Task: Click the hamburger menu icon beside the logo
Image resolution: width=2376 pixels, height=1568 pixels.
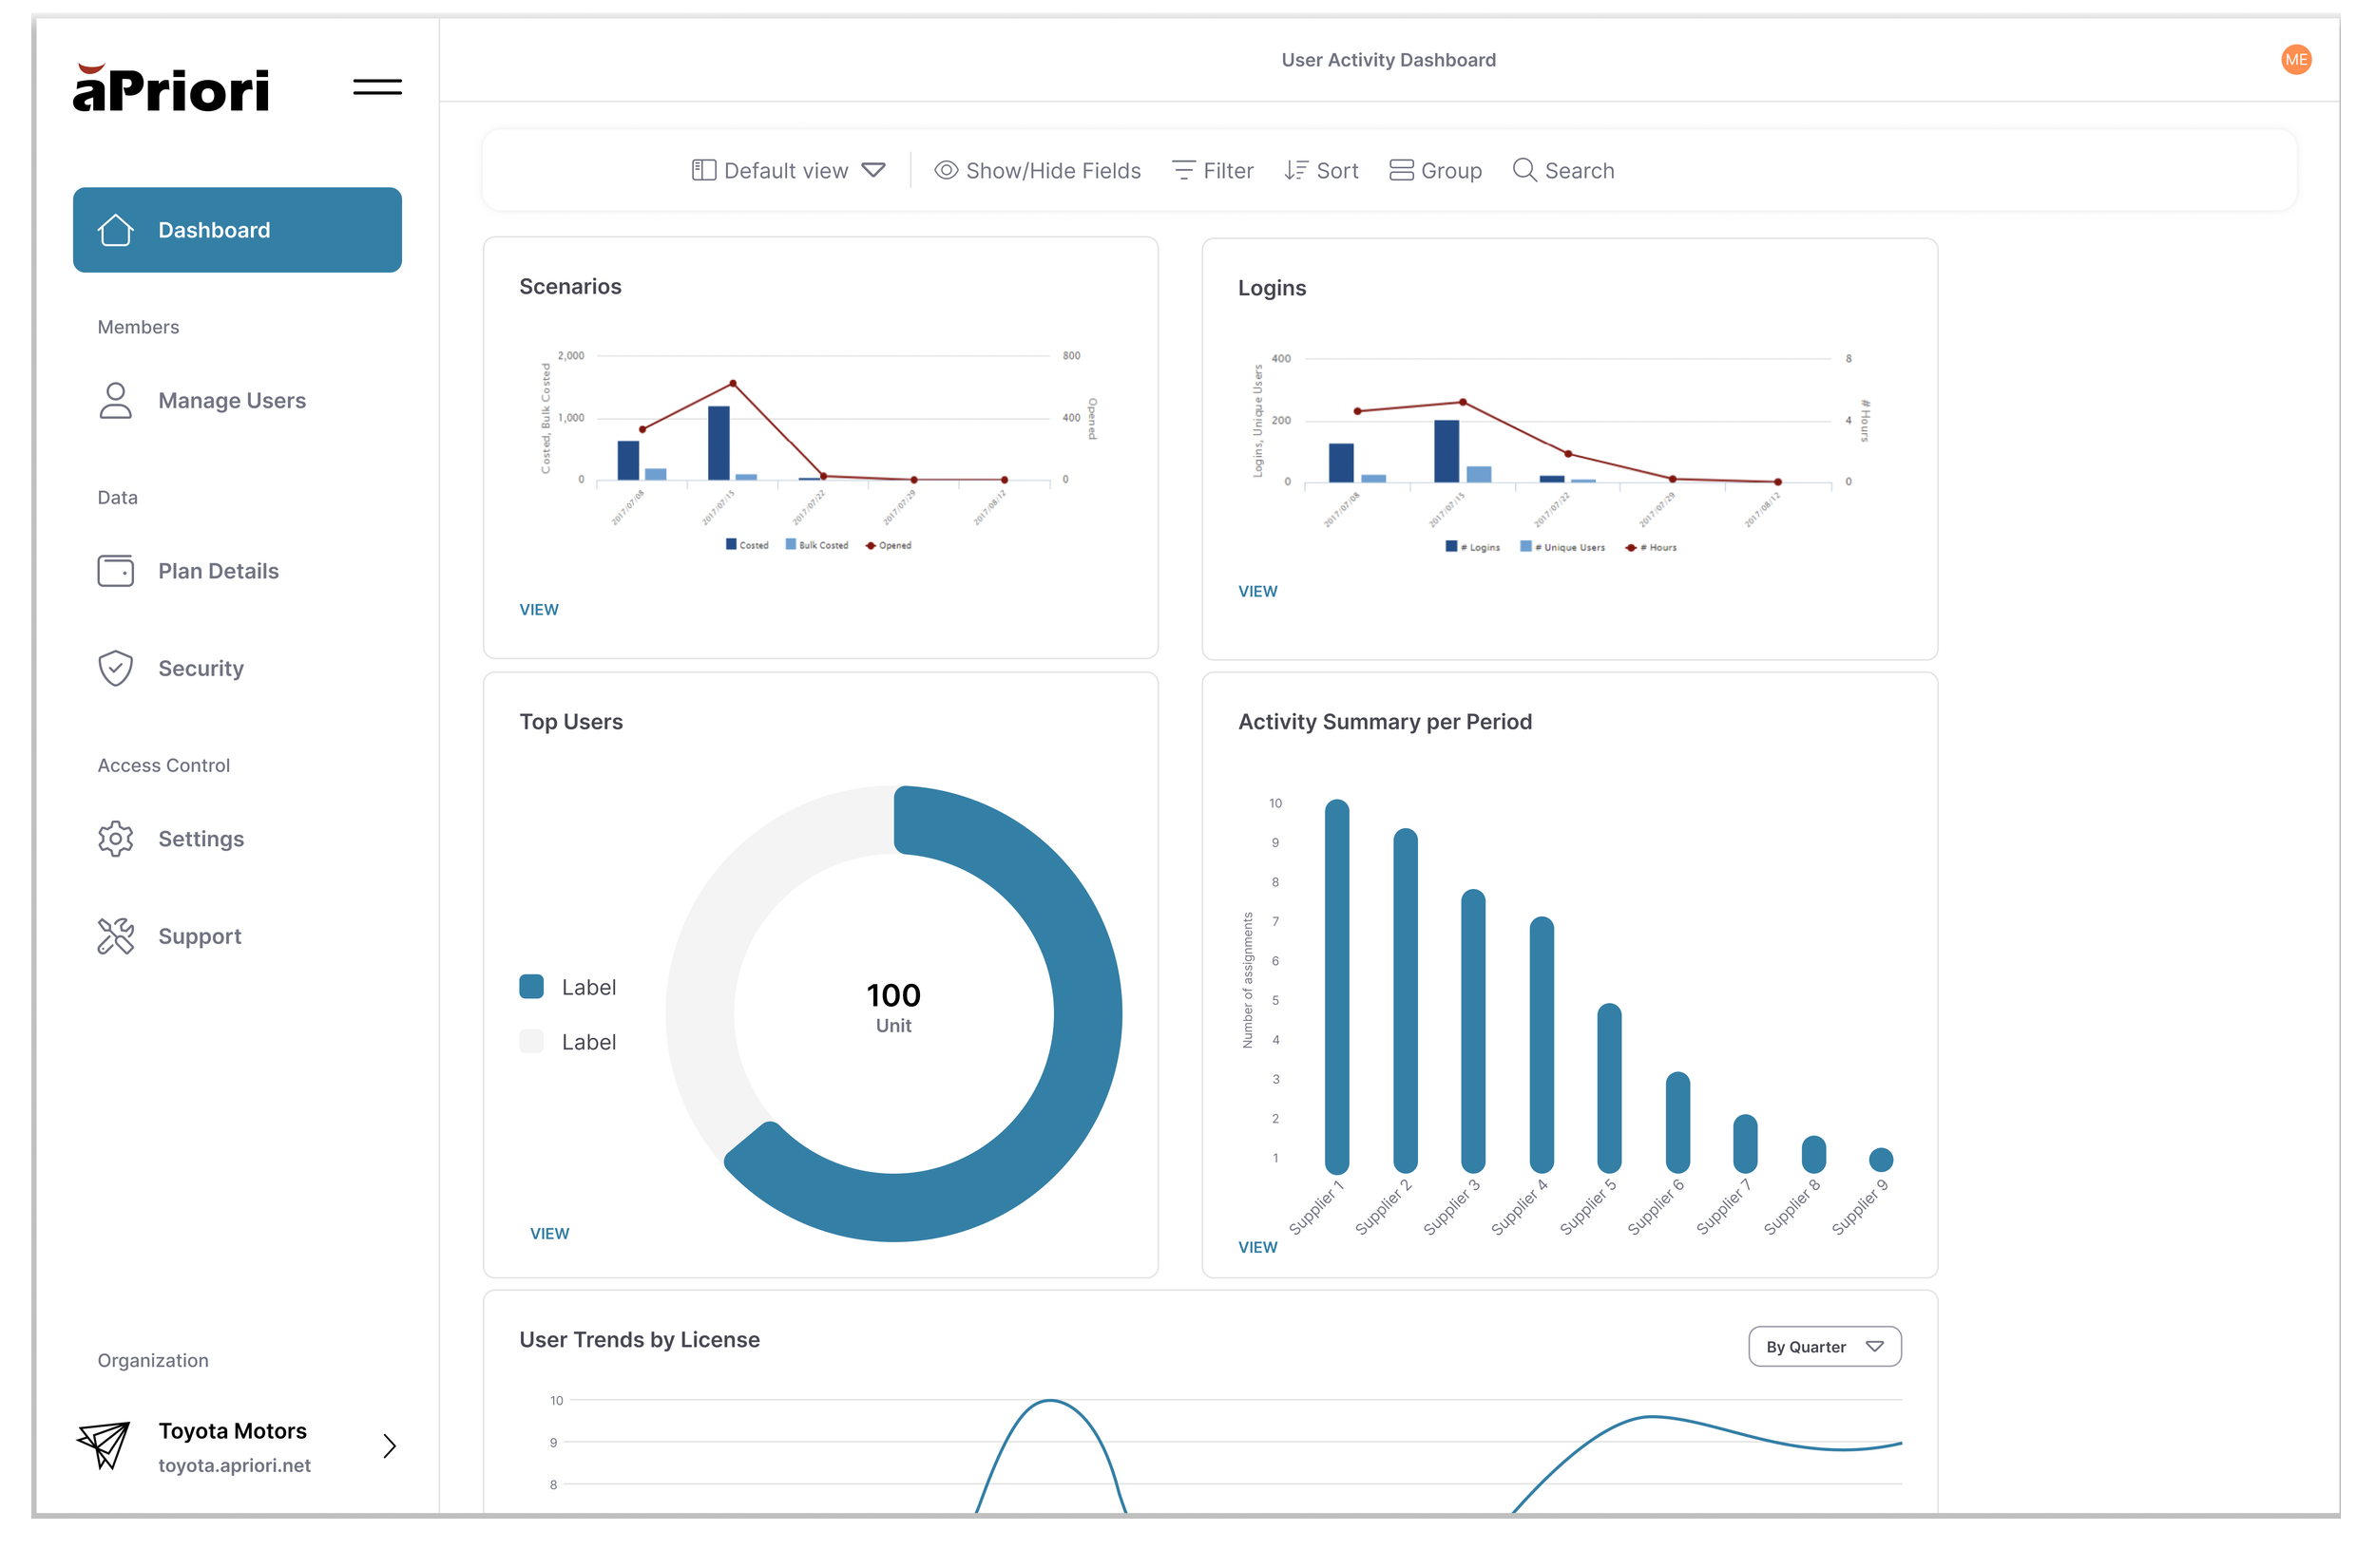Action: point(377,87)
